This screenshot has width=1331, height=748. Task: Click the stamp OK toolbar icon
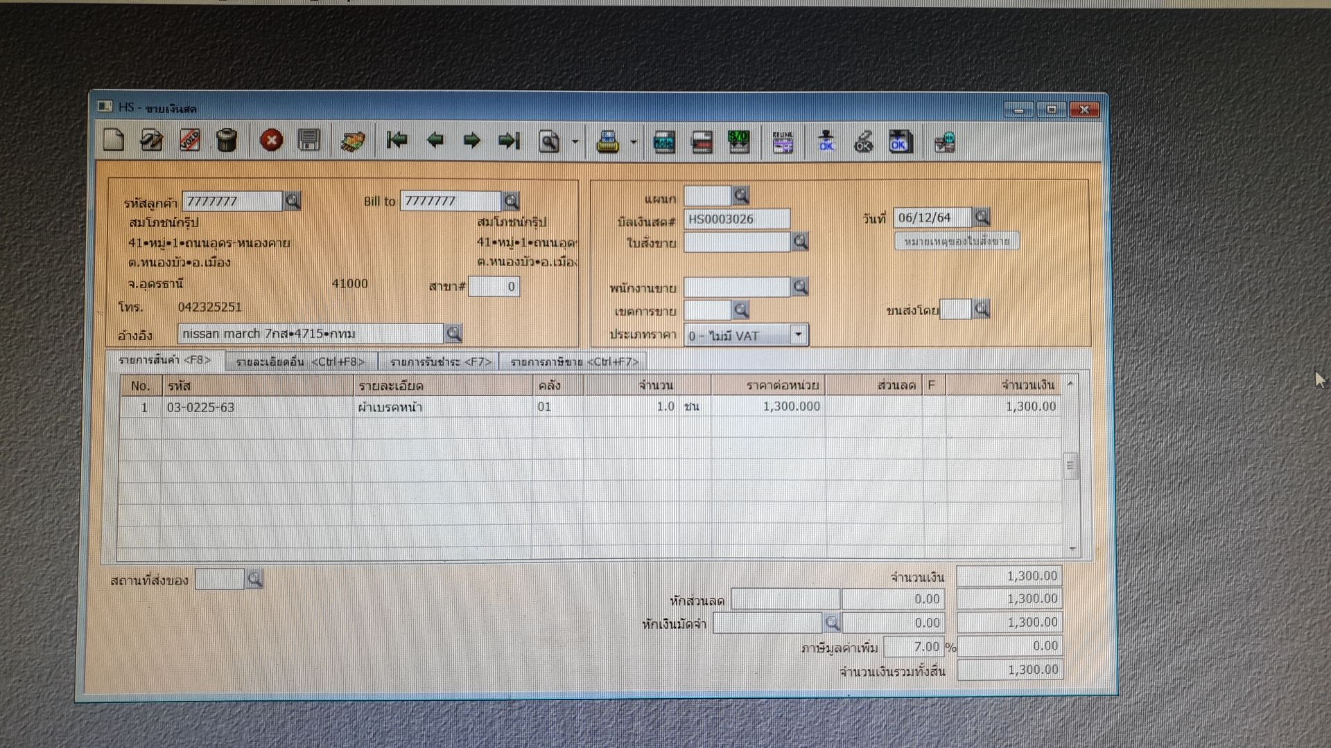(x=826, y=141)
